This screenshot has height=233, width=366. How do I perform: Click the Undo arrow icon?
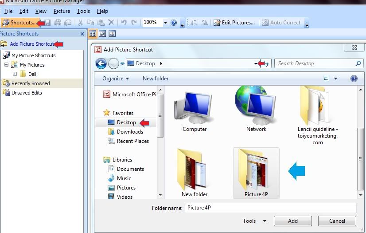tap(124, 23)
